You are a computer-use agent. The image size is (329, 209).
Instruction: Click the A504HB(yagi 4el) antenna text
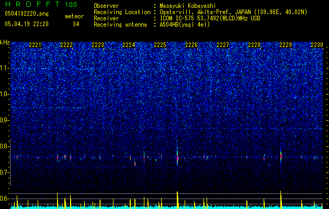coord(185,25)
